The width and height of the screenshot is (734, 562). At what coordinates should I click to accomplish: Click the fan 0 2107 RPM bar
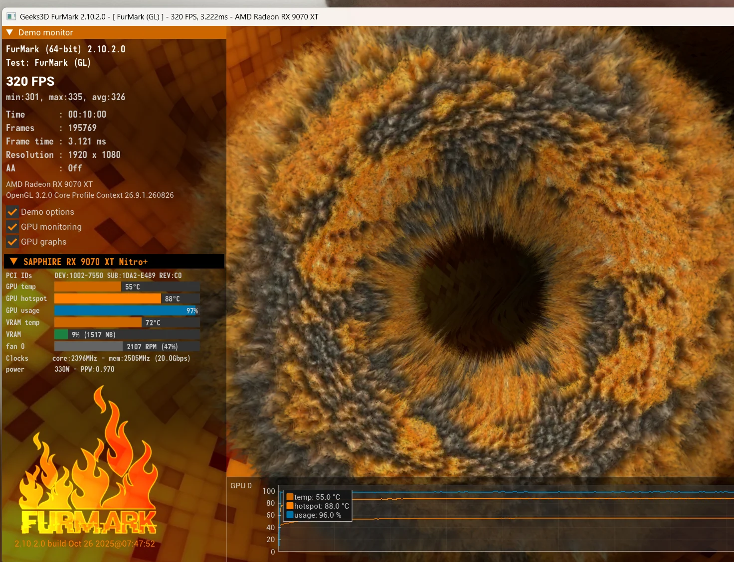127,346
